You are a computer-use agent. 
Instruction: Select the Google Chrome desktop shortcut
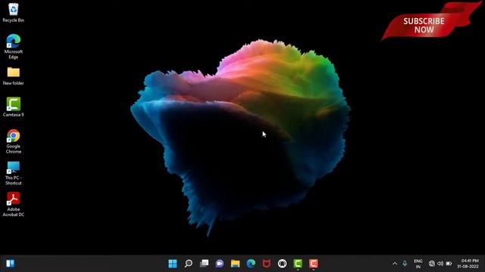click(x=14, y=141)
